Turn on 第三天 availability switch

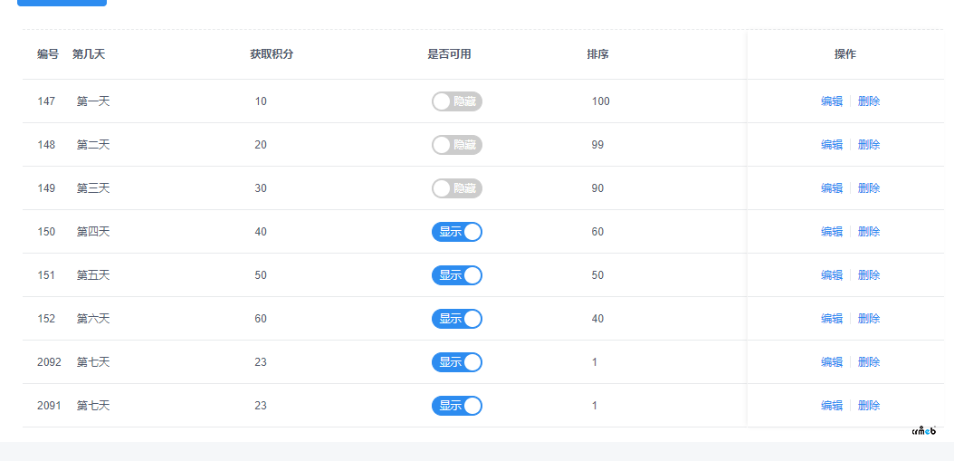tap(456, 188)
